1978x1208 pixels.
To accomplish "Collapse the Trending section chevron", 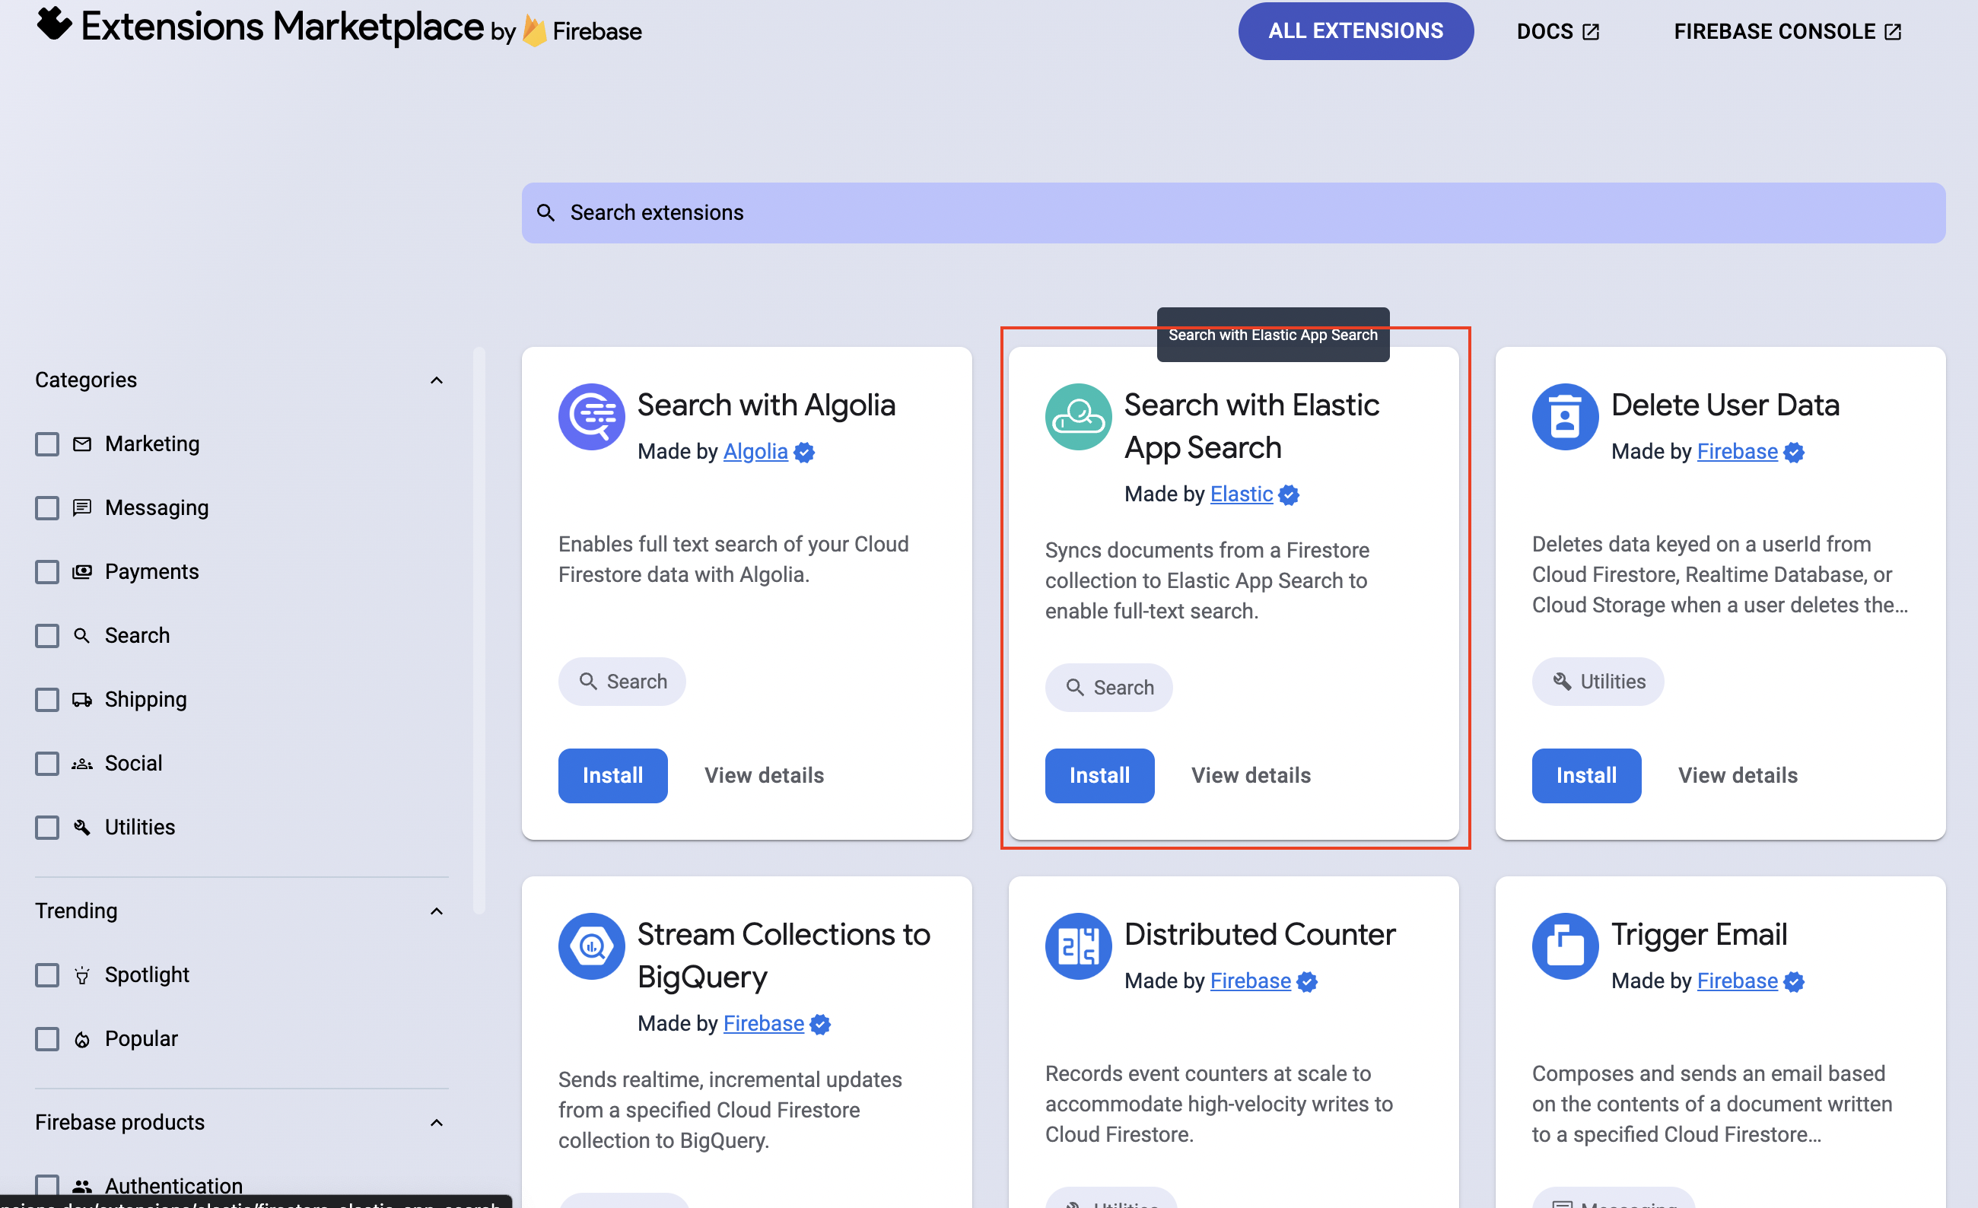I will pyautogui.click(x=436, y=911).
